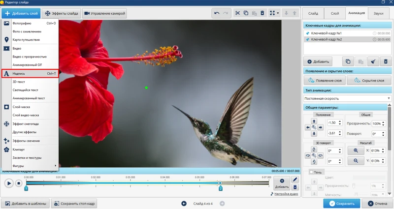Click keyframe marker 2 on the timeline
394x209 pixels.
point(220,188)
